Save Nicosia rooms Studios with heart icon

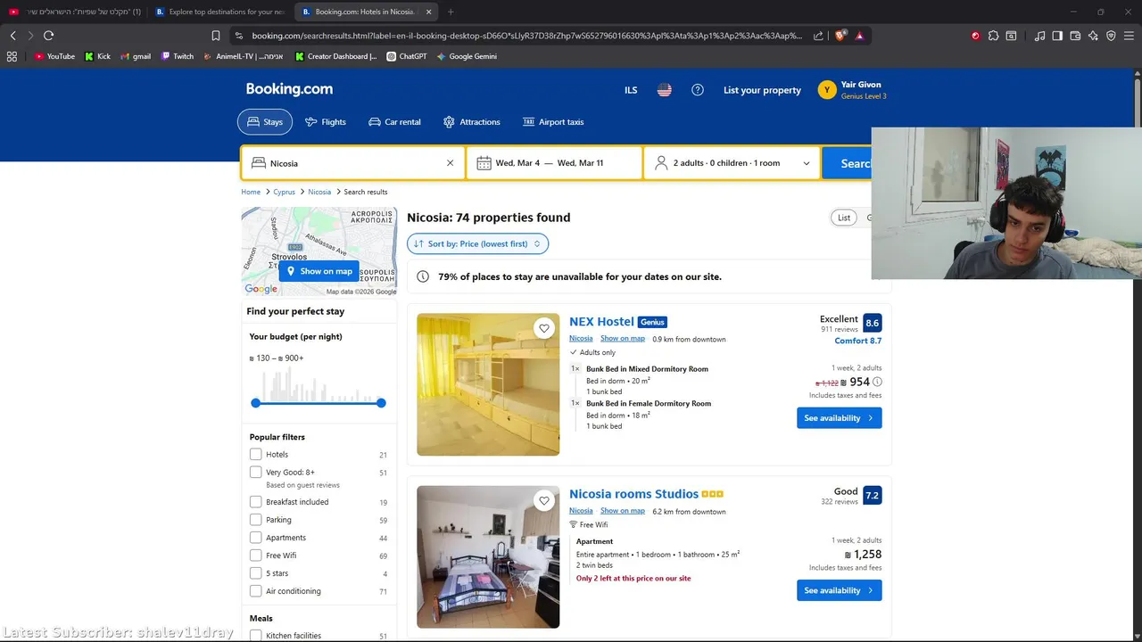click(x=544, y=500)
